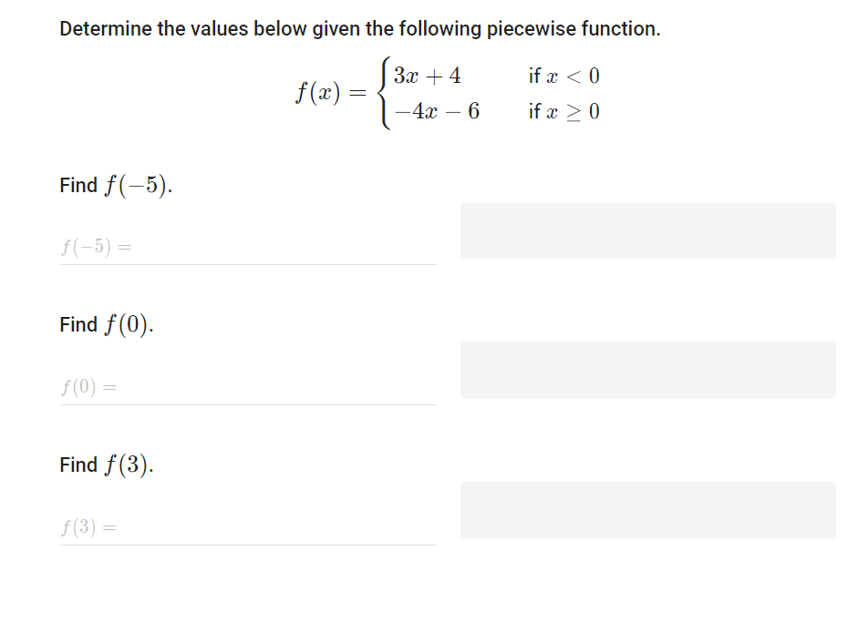Click the heading 'Find f(3).'
The width and height of the screenshot is (848, 623).
(107, 465)
